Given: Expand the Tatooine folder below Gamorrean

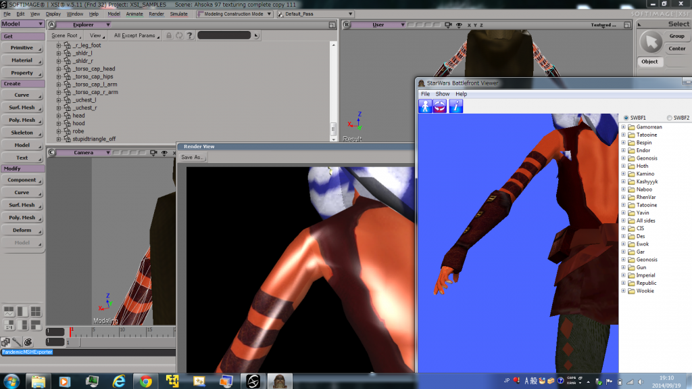Looking at the screenshot, I should 623,135.
